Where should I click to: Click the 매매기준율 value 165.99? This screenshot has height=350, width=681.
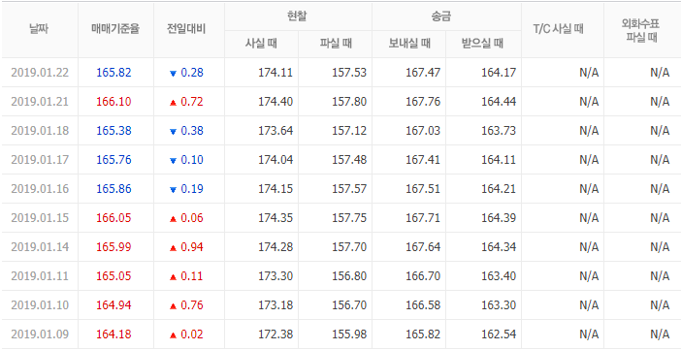point(113,247)
